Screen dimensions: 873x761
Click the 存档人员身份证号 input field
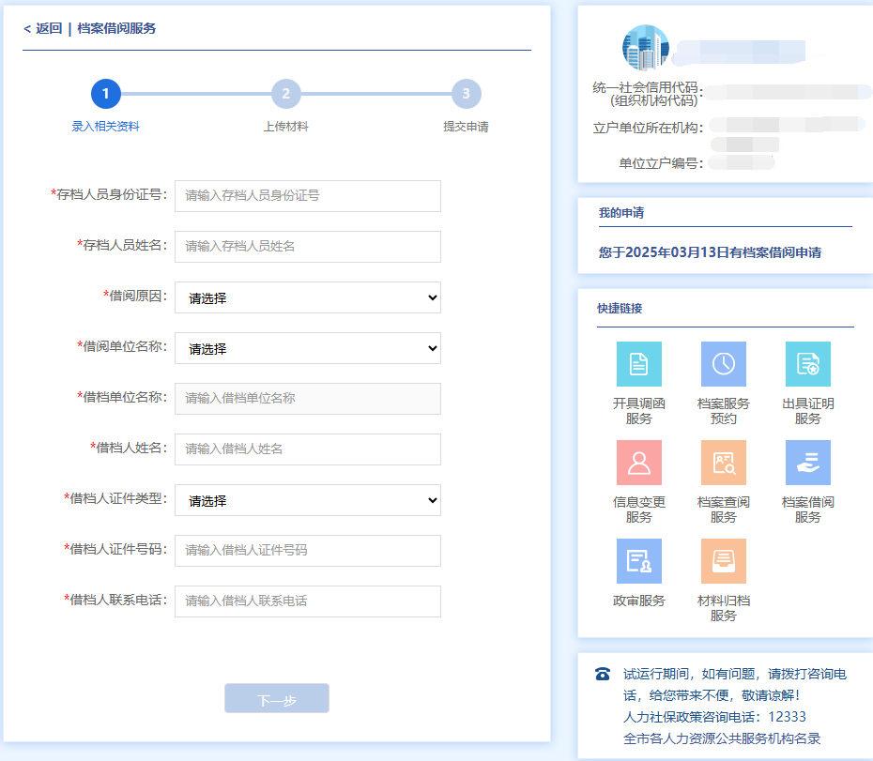[308, 196]
